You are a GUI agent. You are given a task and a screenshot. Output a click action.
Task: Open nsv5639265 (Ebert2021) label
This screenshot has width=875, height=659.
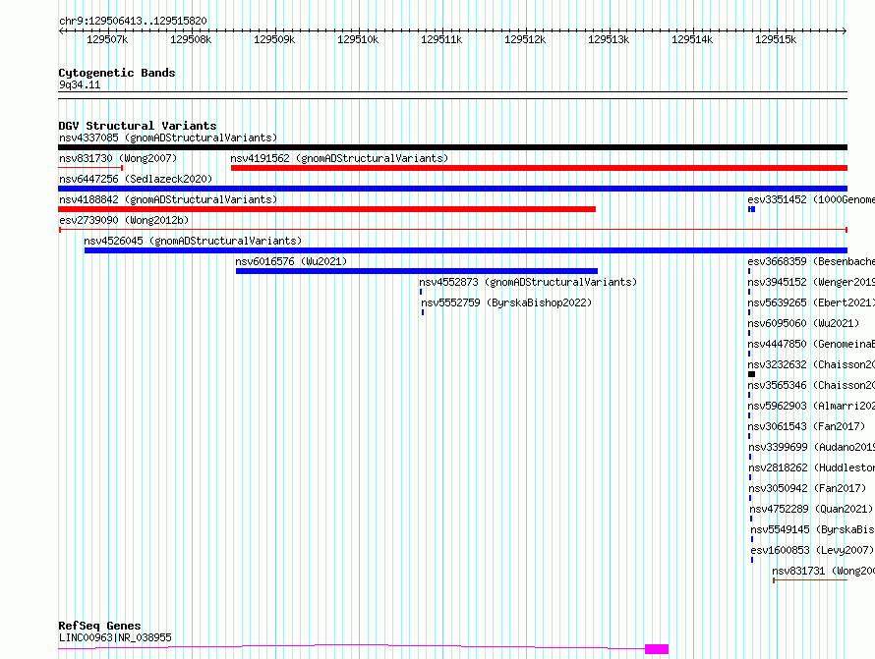point(811,302)
